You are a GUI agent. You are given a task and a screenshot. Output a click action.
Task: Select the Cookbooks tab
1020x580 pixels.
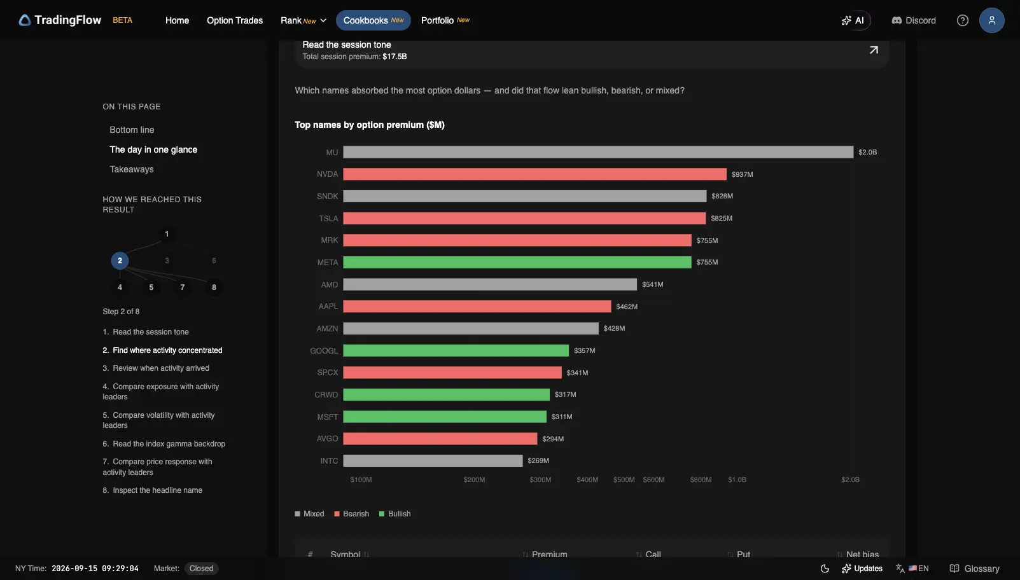coord(374,20)
